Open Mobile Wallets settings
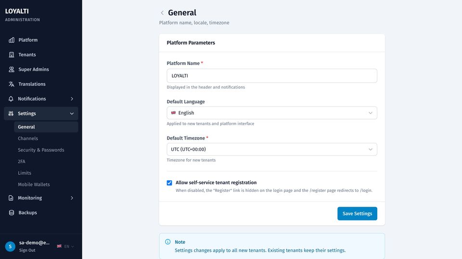The image size is (462, 259). pyautogui.click(x=46, y=184)
